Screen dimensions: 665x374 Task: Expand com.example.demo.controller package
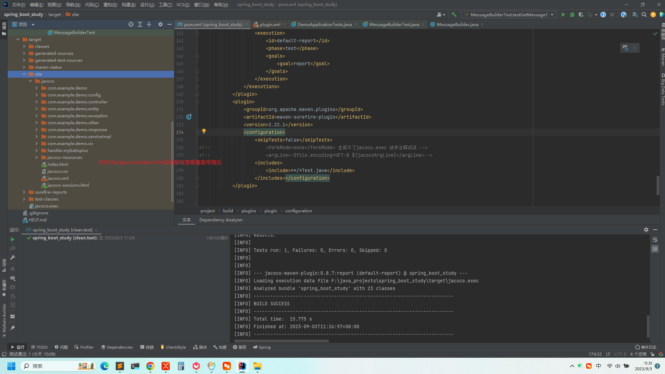[x=36, y=102]
